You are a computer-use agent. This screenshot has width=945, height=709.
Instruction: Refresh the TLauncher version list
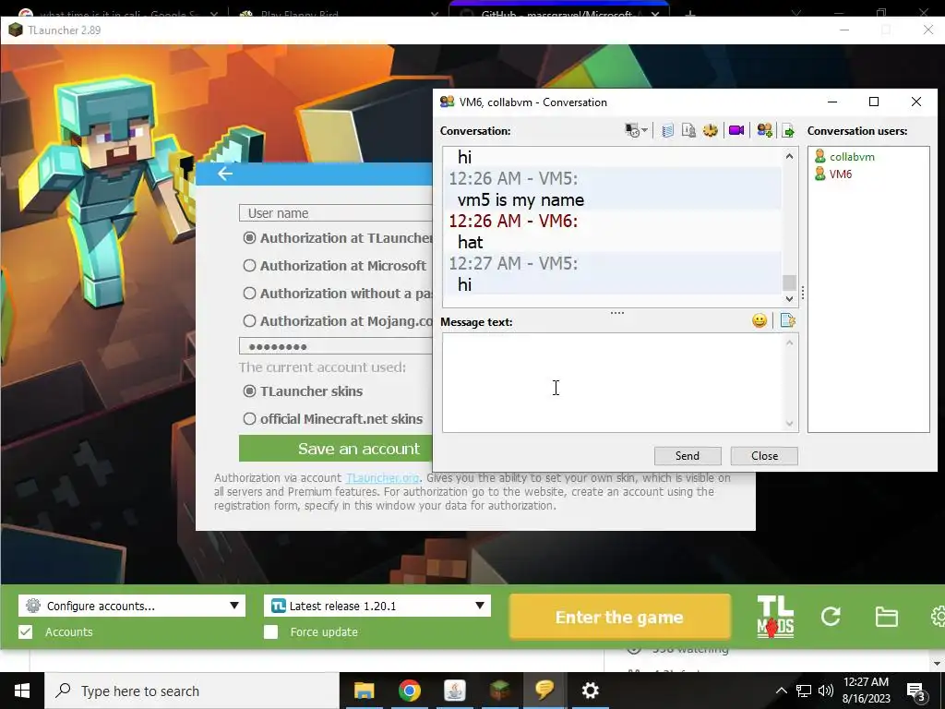[x=831, y=617]
